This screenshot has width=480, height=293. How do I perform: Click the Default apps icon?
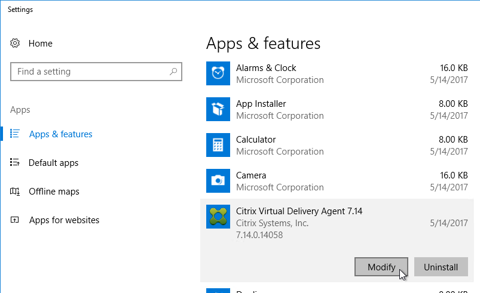pos(15,162)
